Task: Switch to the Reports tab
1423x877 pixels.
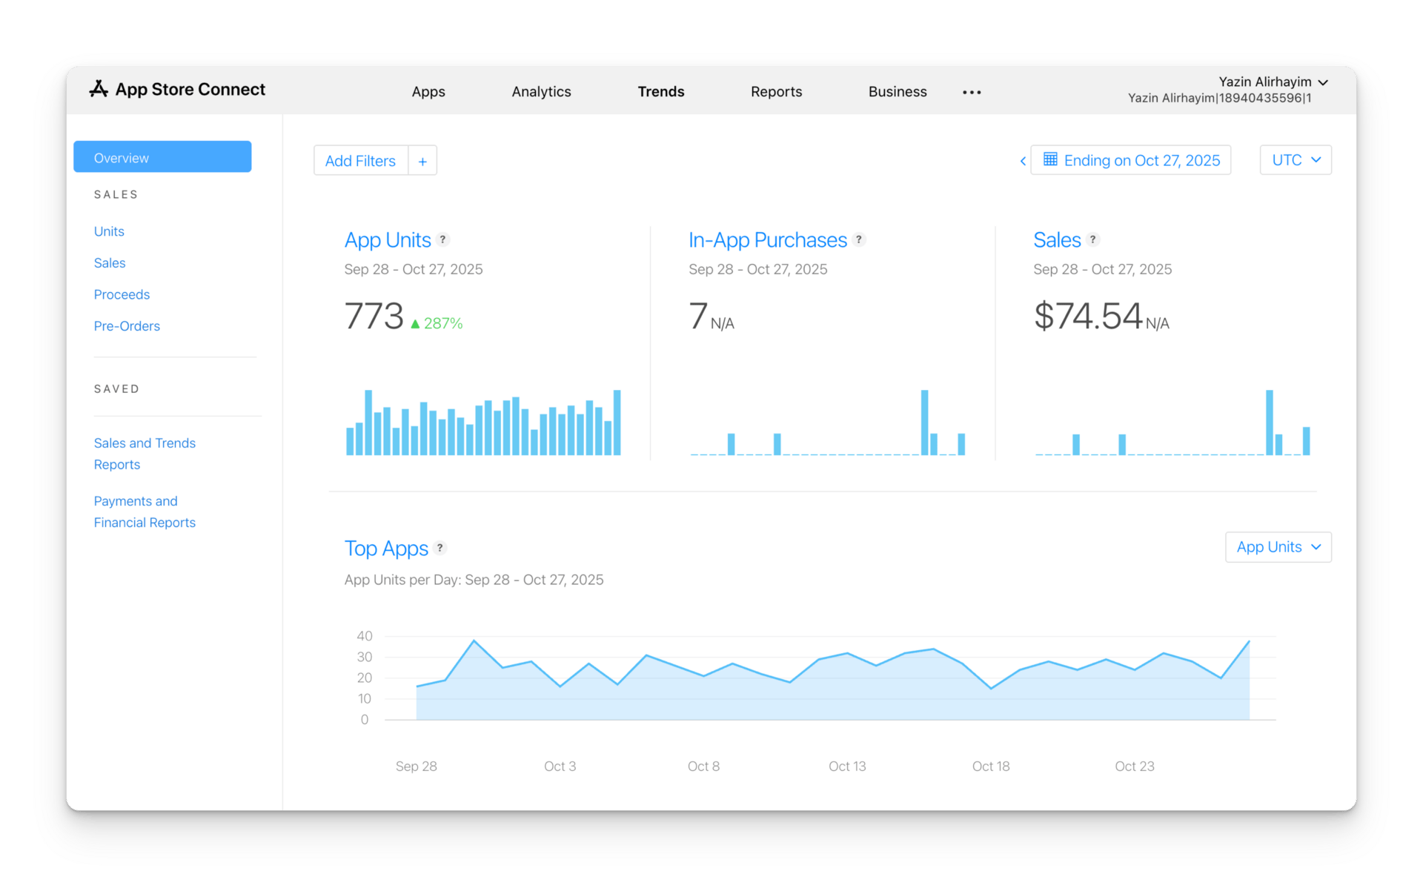Action: (776, 92)
